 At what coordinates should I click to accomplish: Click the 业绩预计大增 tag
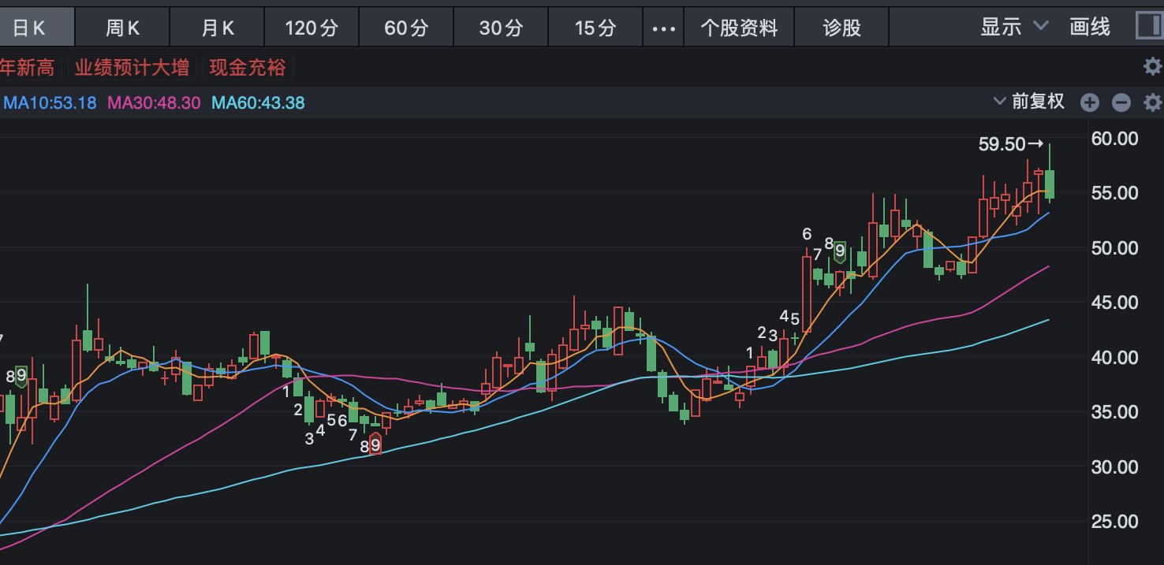click(x=132, y=68)
